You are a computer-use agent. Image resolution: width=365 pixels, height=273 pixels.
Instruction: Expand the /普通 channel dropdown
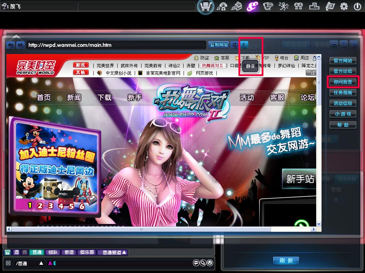tap(41, 263)
